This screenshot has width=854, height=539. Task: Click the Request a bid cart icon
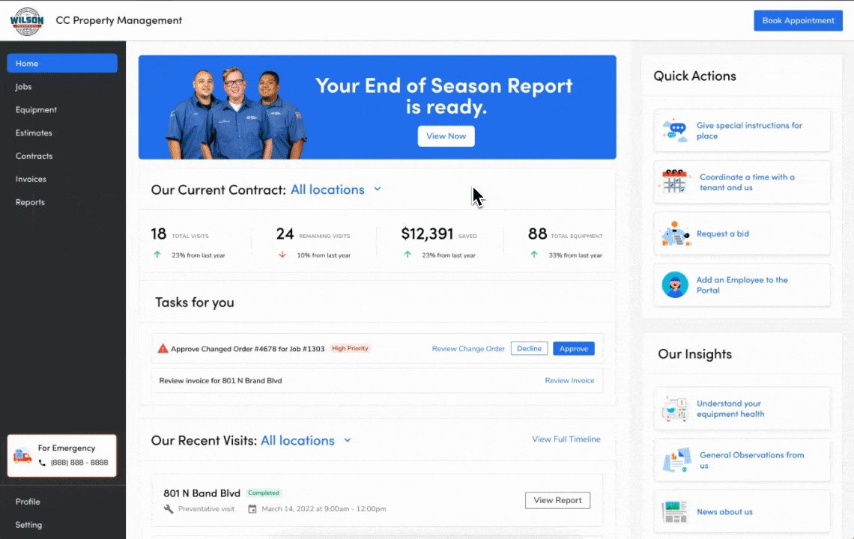tap(674, 233)
